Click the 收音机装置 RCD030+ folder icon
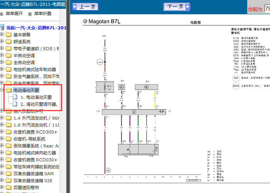Viewport: 270px width, 193px height. pyautogui.click(x=8, y=159)
